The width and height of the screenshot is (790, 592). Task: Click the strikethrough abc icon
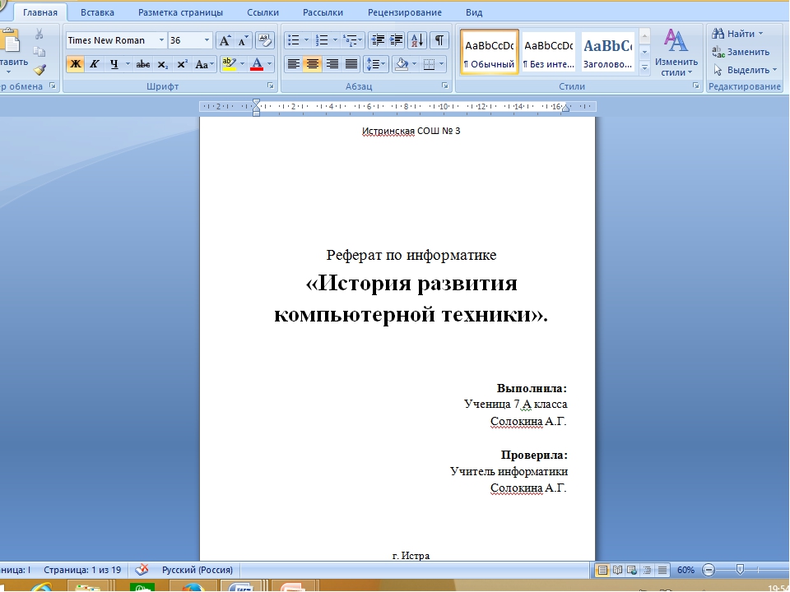[143, 64]
